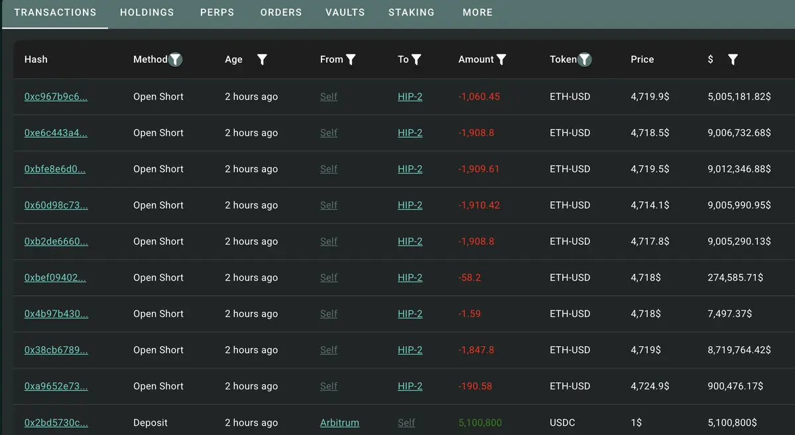Image resolution: width=795 pixels, height=435 pixels.
Task: Click HIP-2 link in the 0xa9652e73 row
Action: coord(410,386)
